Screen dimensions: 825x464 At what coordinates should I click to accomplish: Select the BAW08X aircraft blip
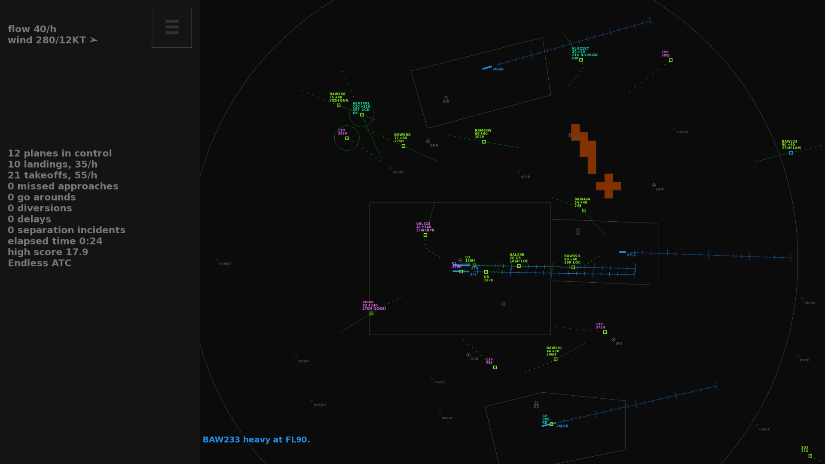pyautogui.click(x=403, y=146)
